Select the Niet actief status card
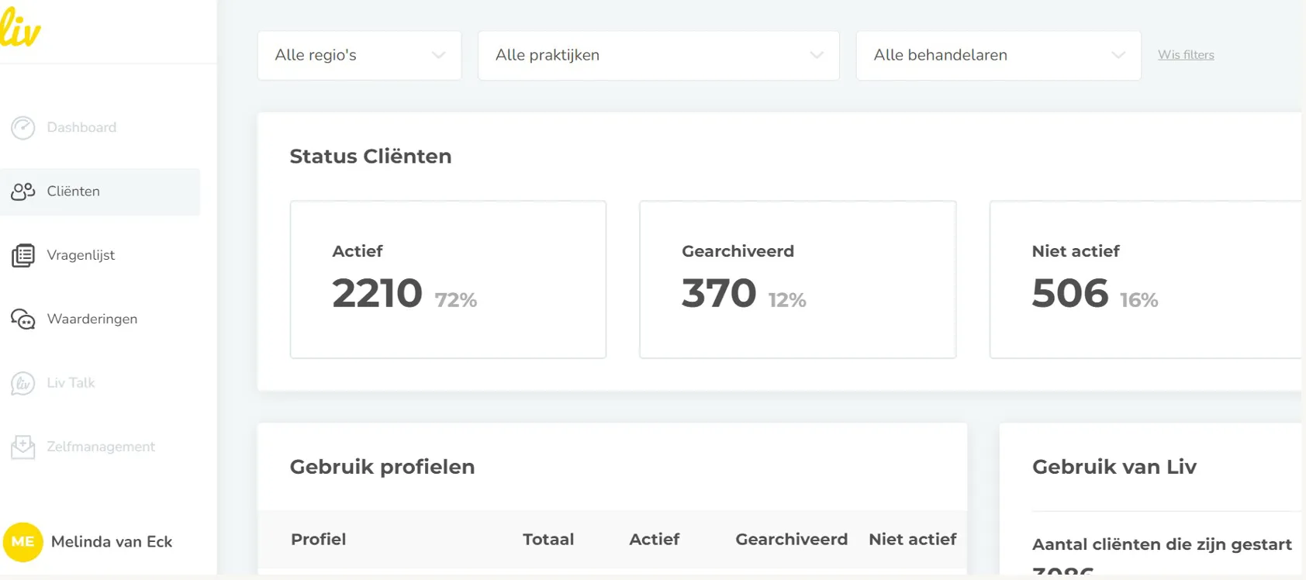 coord(1145,279)
